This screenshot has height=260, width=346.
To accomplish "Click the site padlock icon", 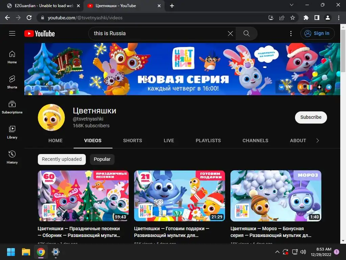I will pyautogui.click(x=42, y=18).
